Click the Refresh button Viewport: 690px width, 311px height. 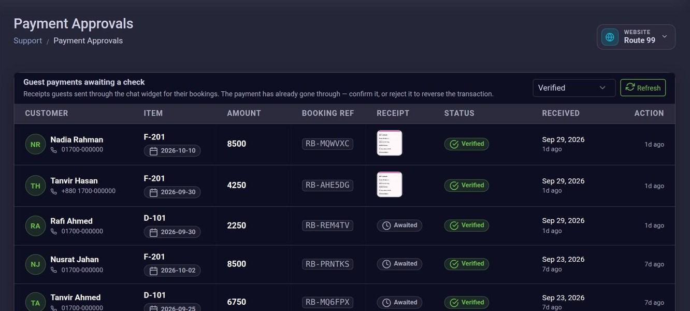643,88
